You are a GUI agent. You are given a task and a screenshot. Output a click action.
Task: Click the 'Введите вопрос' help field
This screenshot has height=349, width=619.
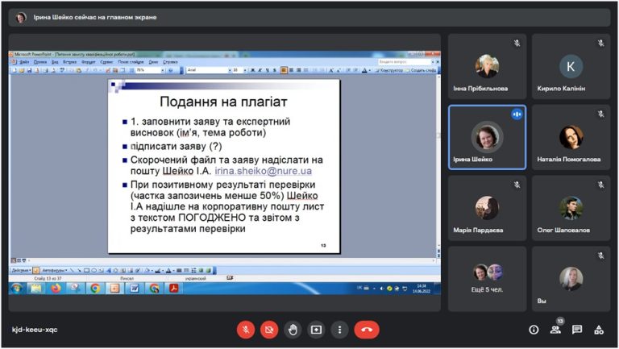[404, 62]
